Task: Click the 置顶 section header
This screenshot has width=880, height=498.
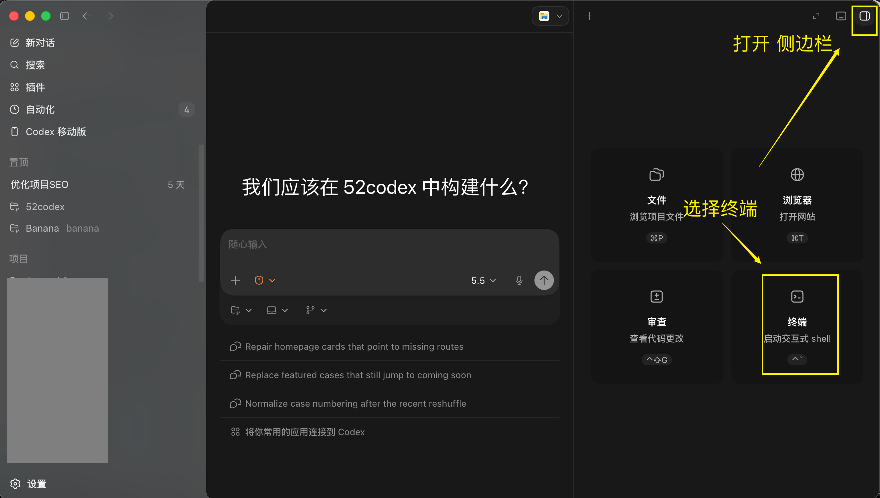Action: pyautogui.click(x=19, y=162)
